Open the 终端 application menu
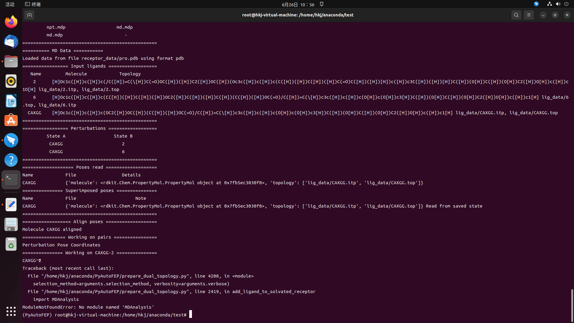The image size is (574, 323). 32,4
